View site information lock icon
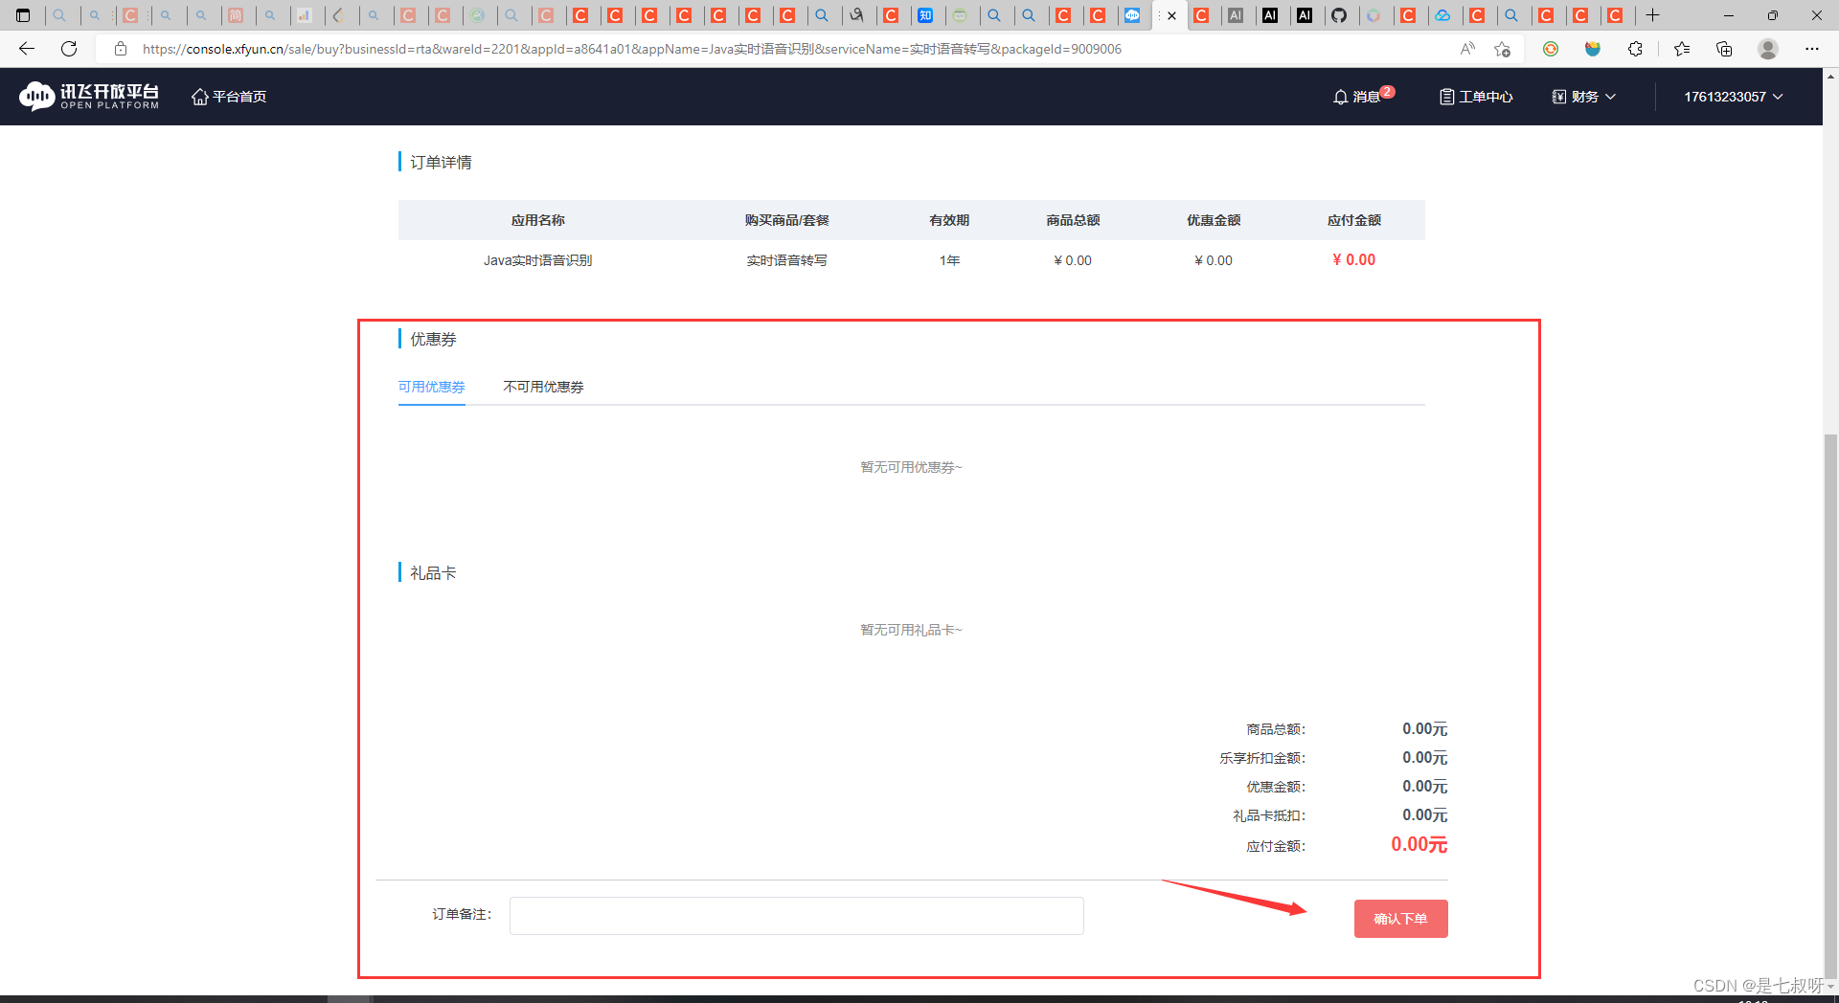 tap(121, 49)
